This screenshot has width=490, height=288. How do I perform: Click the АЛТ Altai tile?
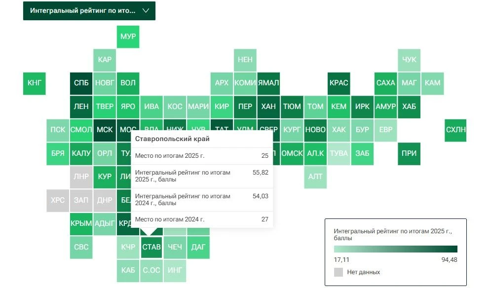315,177
